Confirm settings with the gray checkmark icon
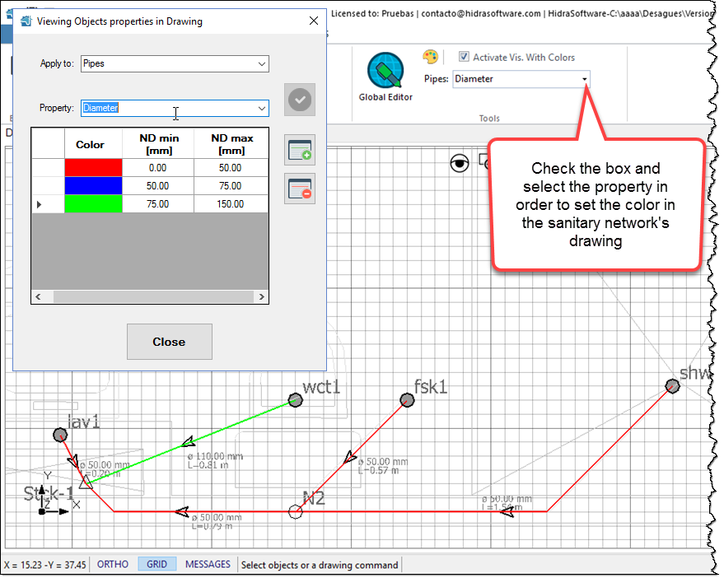The height and width of the screenshot is (578, 724). 299,99
